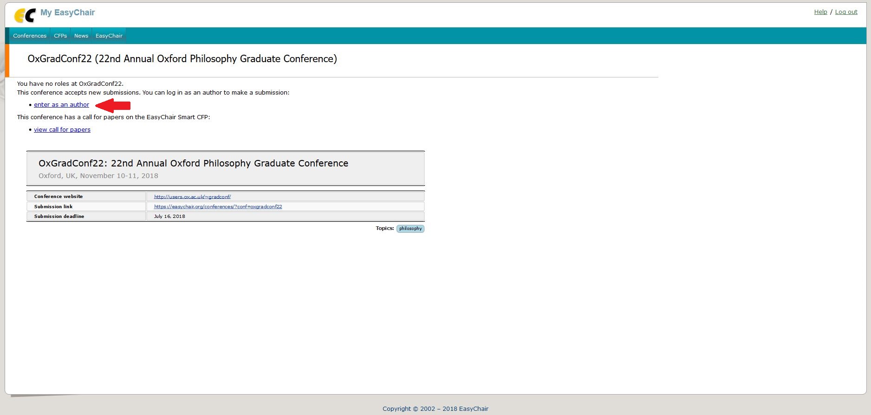
Task: Click the My EasyChair header title
Action: pyautogui.click(x=67, y=13)
